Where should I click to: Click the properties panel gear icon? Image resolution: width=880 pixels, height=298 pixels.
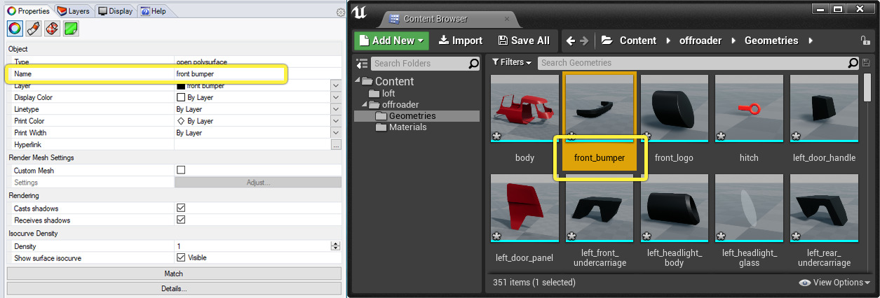click(x=341, y=12)
